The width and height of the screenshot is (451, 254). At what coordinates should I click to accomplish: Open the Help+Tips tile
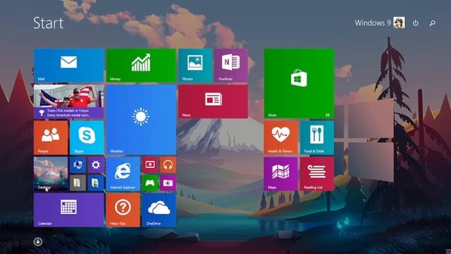(x=123, y=210)
